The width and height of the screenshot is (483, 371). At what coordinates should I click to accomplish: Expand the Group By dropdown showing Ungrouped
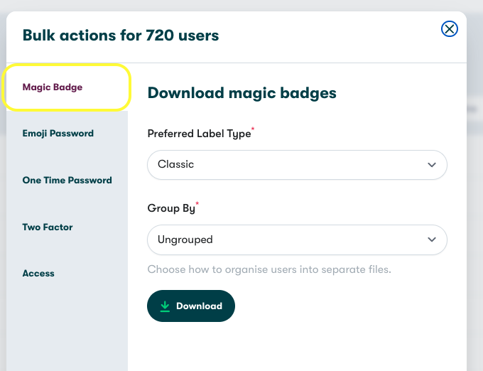pyautogui.click(x=284, y=240)
